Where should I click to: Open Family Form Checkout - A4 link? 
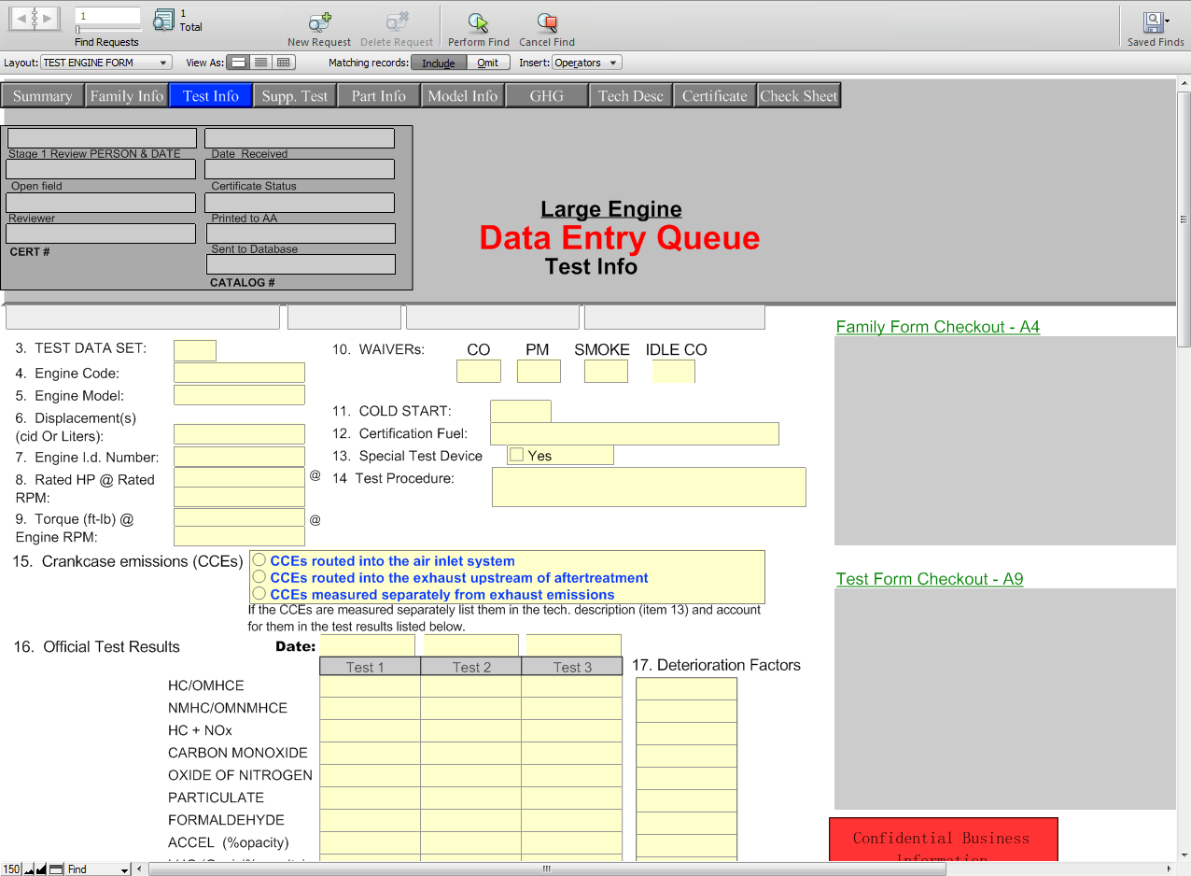tap(937, 327)
